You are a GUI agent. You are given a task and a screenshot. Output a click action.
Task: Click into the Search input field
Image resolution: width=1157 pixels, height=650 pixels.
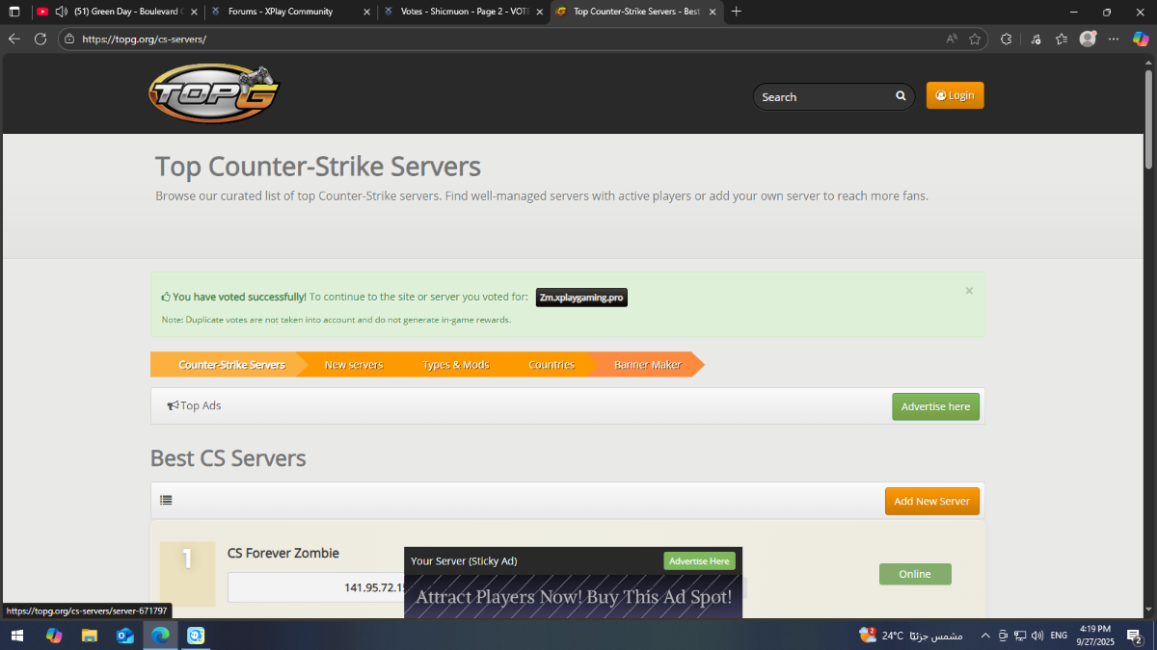[824, 97]
